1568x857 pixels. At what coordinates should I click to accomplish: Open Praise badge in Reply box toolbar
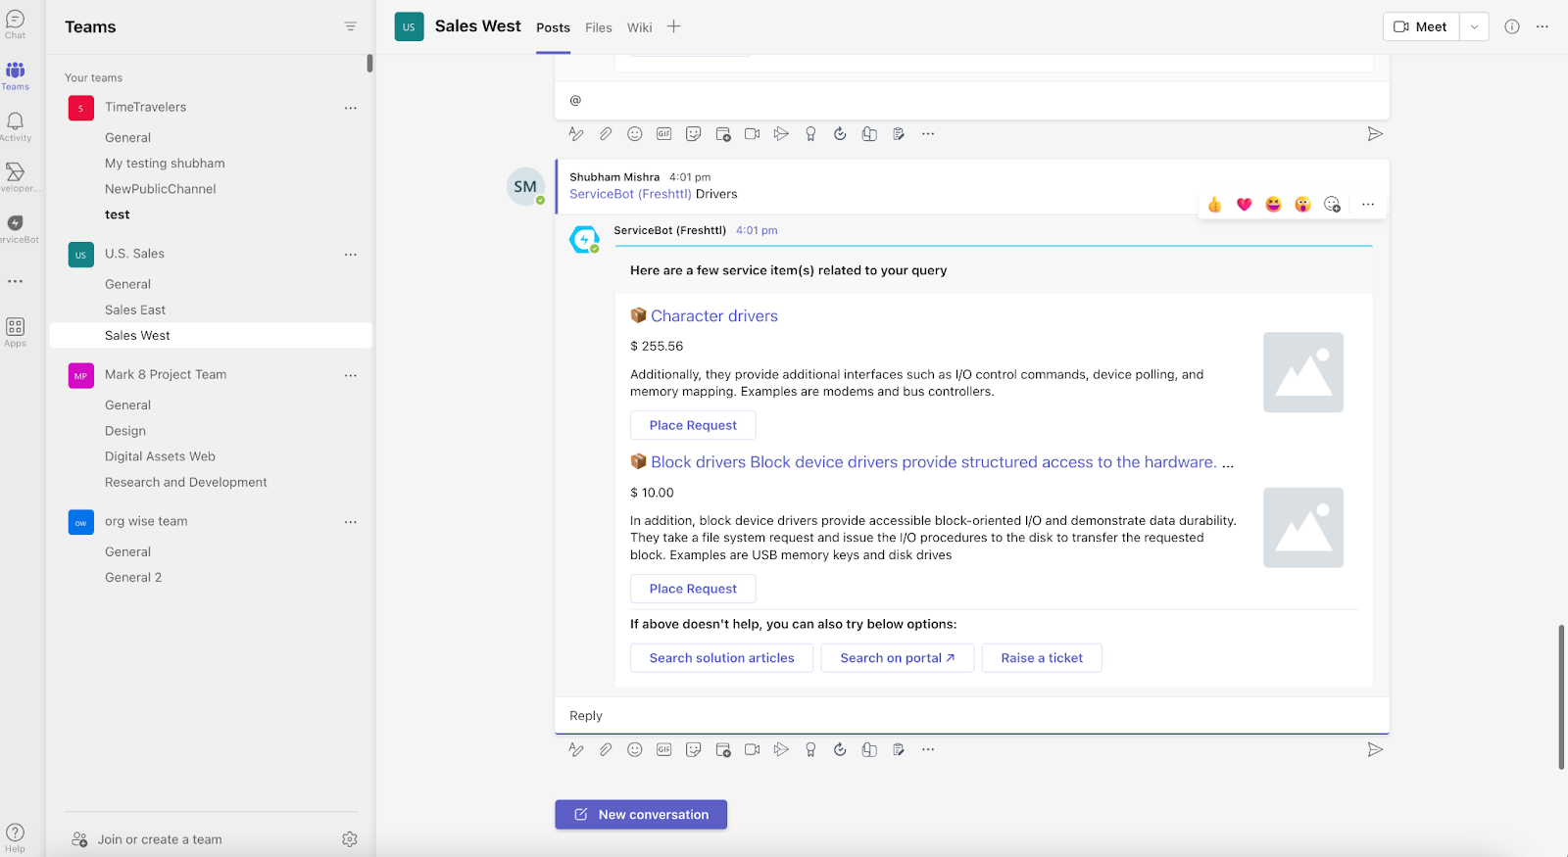click(x=810, y=749)
